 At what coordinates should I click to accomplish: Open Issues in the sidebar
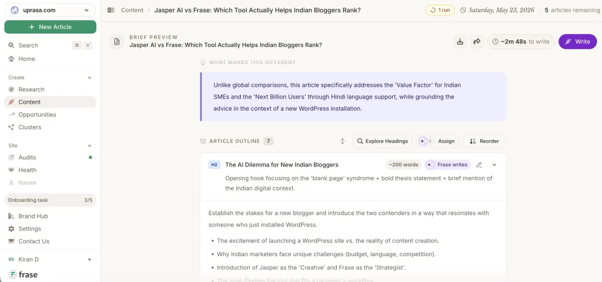coord(50,182)
